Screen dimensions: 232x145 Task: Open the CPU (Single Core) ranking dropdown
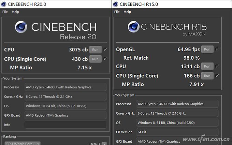point(23,143)
